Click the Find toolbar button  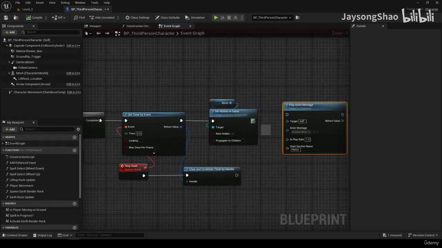79,18
